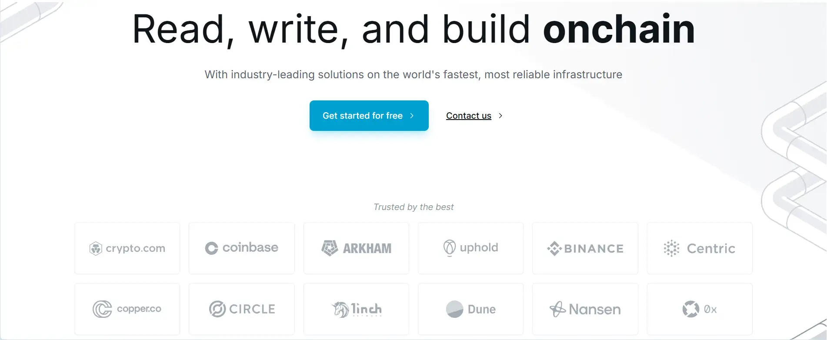Image resolution: width=827 pixels, height=340 pixels.
Task: Click the onchain headline text
Action: [619, 29]
